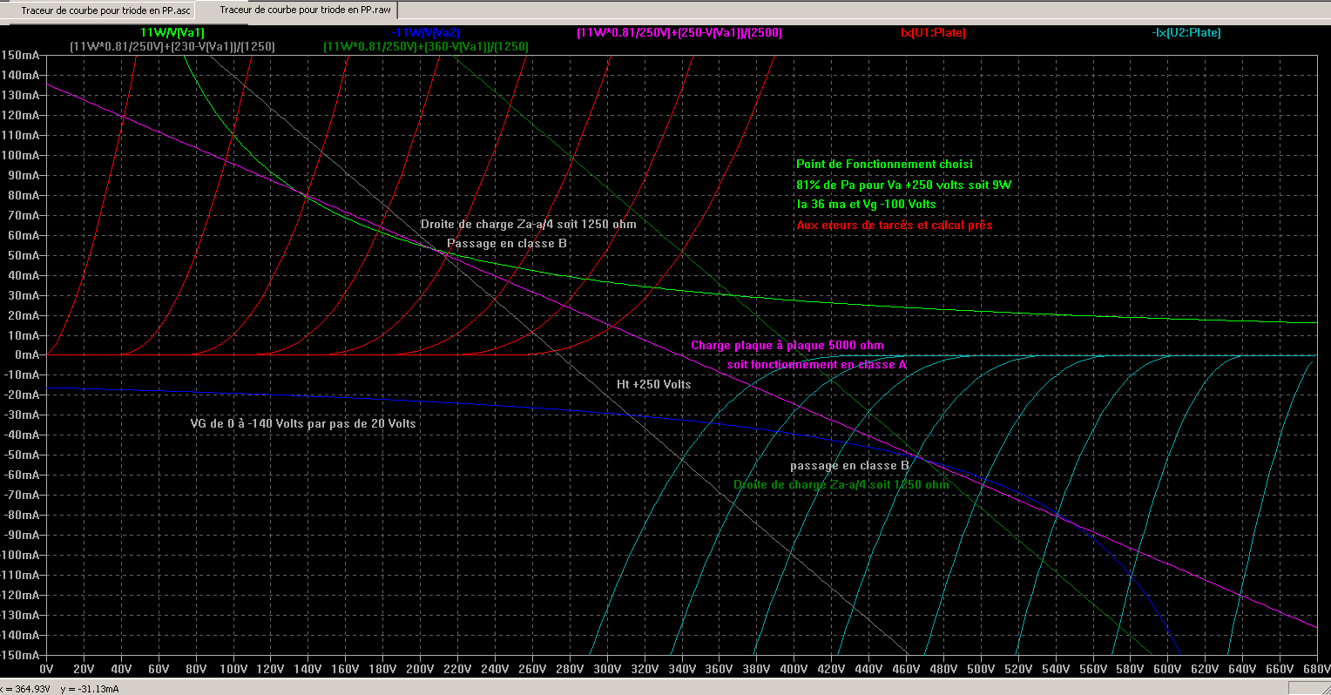The height and width of the screenshot is (695, 1331).
Task: Click 'soit fonctionnement en classe A' text
Action: point(816,364)
